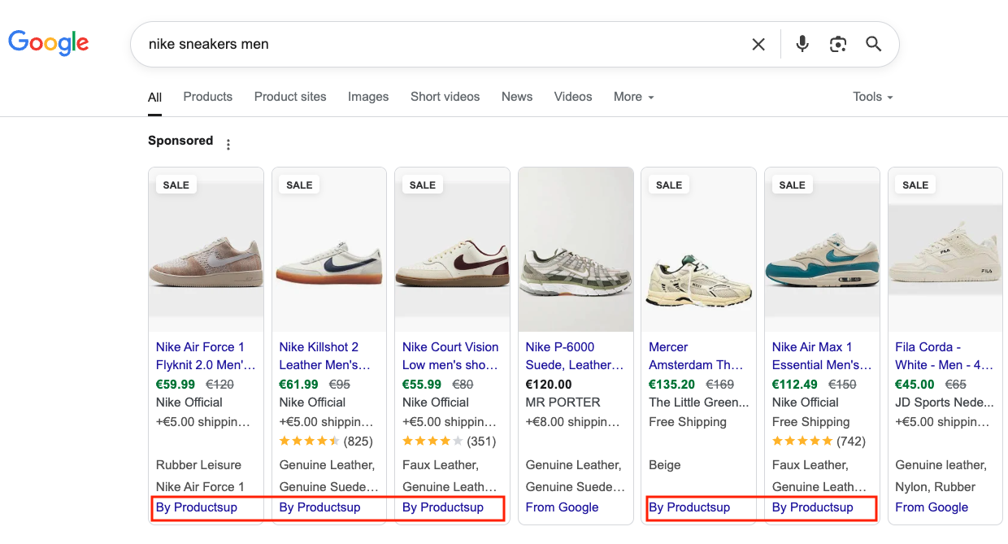Screen dimensions: 1008x544
Task: Click the €120.00 price
Action: point(549,385)
